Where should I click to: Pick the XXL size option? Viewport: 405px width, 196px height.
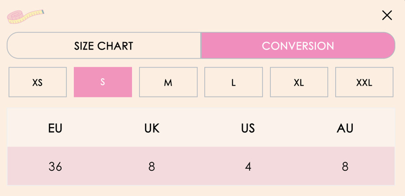[364, 82]
